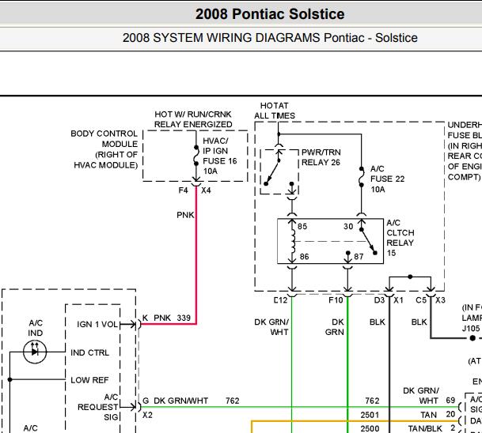Click the 'DK GRN' label below F10

pyautogui.click(x=335, y=327)
